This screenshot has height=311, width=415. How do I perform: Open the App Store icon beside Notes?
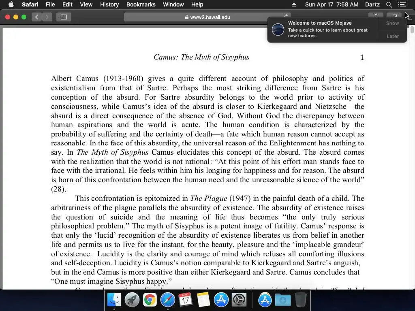[x=221, y=300]
